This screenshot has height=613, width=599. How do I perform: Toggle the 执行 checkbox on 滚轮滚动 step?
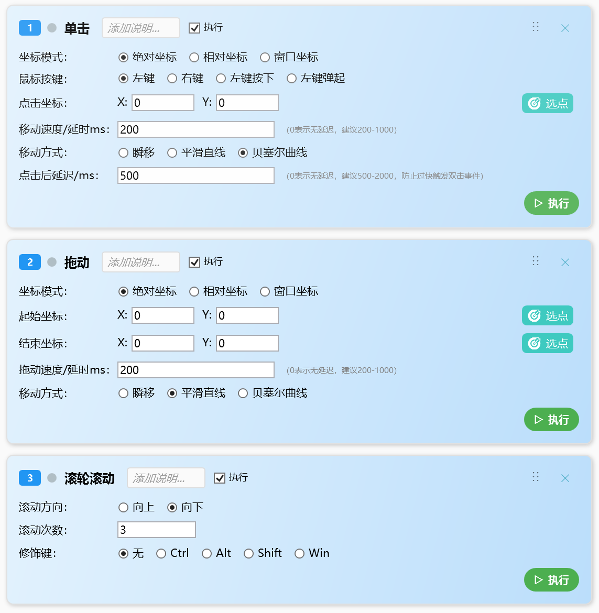tap(220, 478)
